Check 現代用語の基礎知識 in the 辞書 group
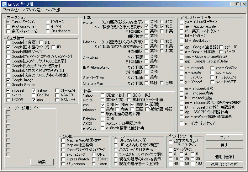The image size is (248, 172). [x=103, y=114]
